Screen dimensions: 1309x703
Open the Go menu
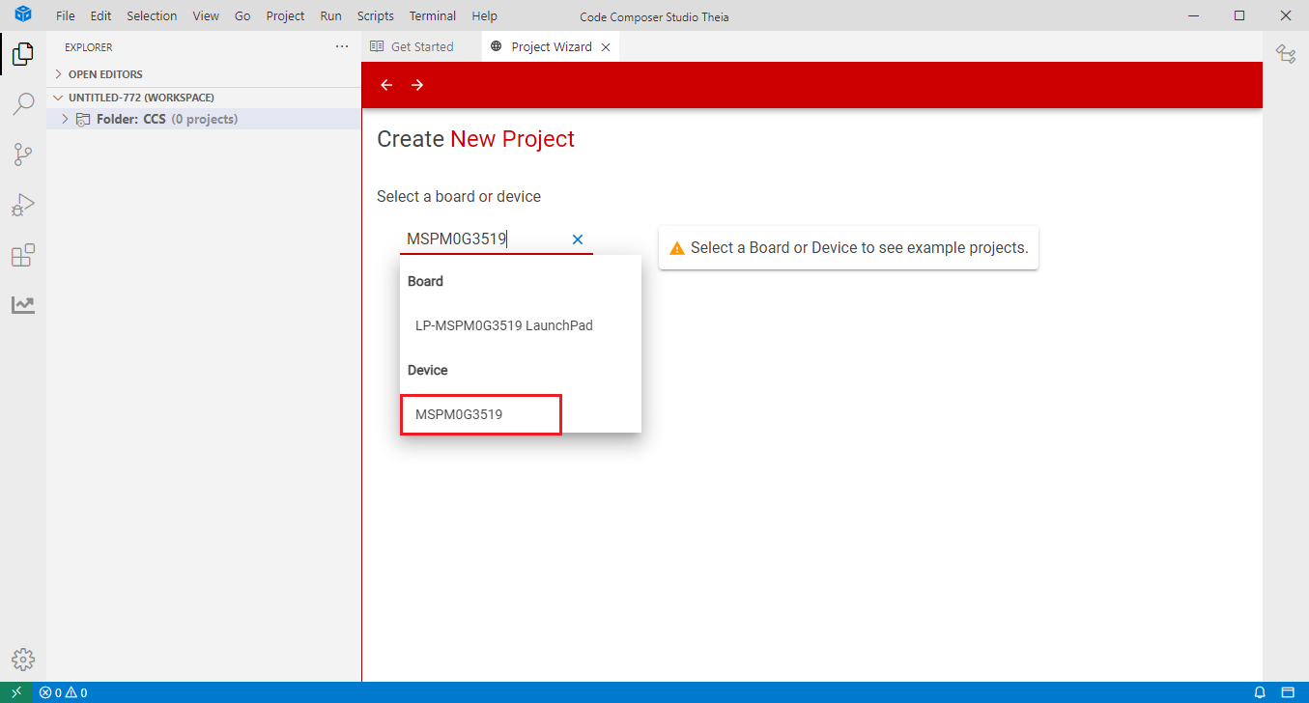[242, 16]
